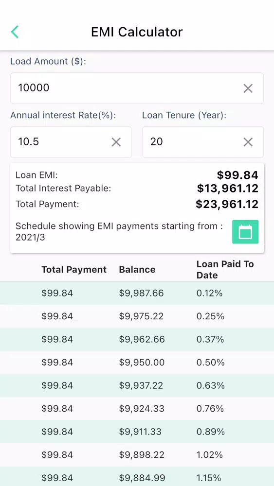Tap the Total Payment value $23,961.12

(x=227, y=204)
